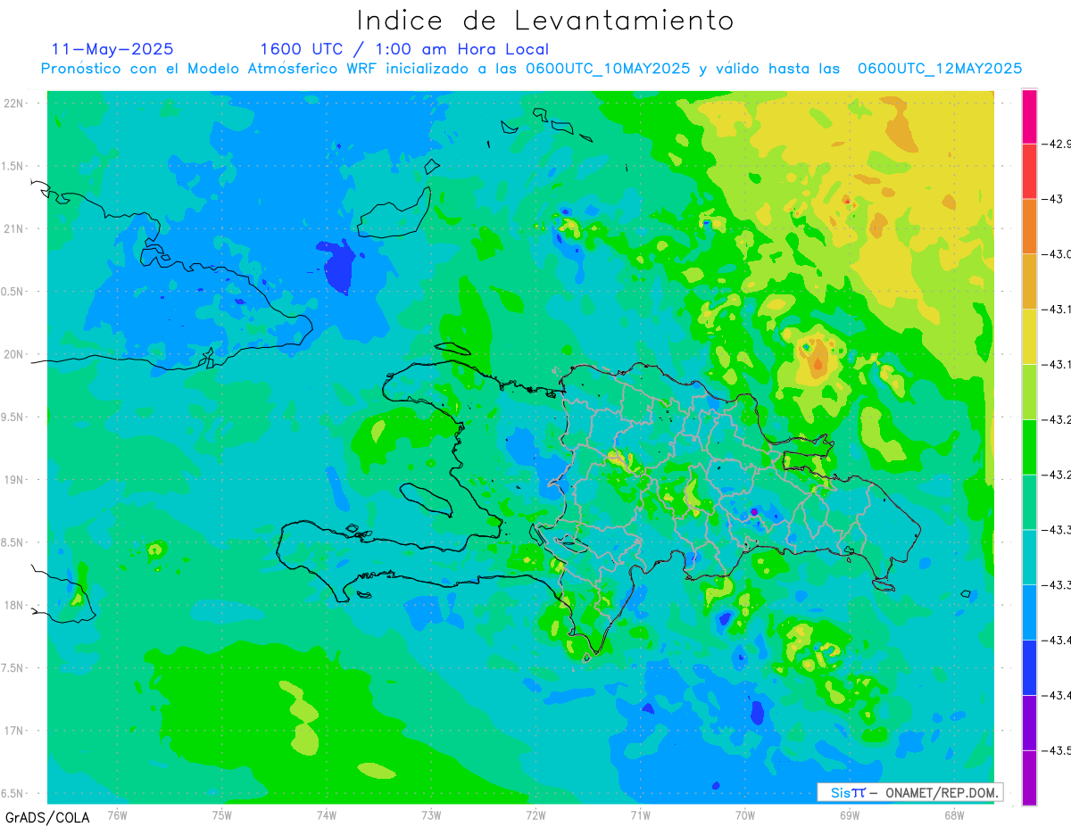1071x827 pixels.
Task: Pick the royal blue legend swatch
Action: pos(1029,667)
